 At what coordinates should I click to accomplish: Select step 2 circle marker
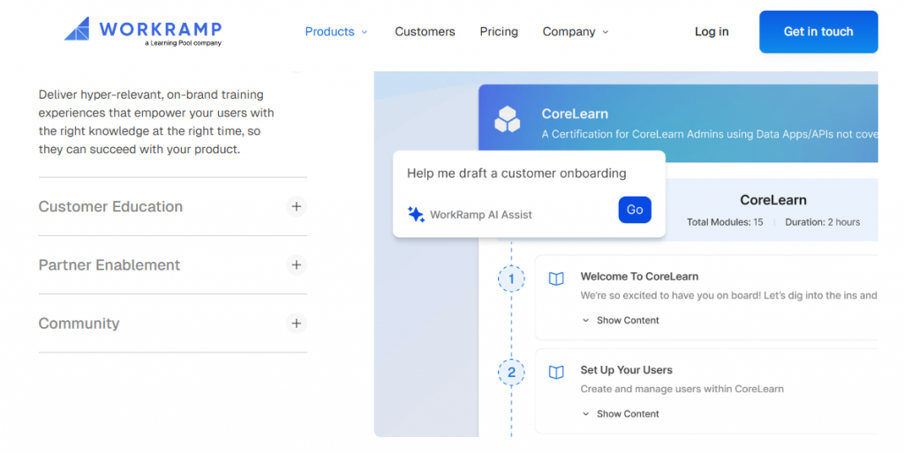[x=511, y=373]
